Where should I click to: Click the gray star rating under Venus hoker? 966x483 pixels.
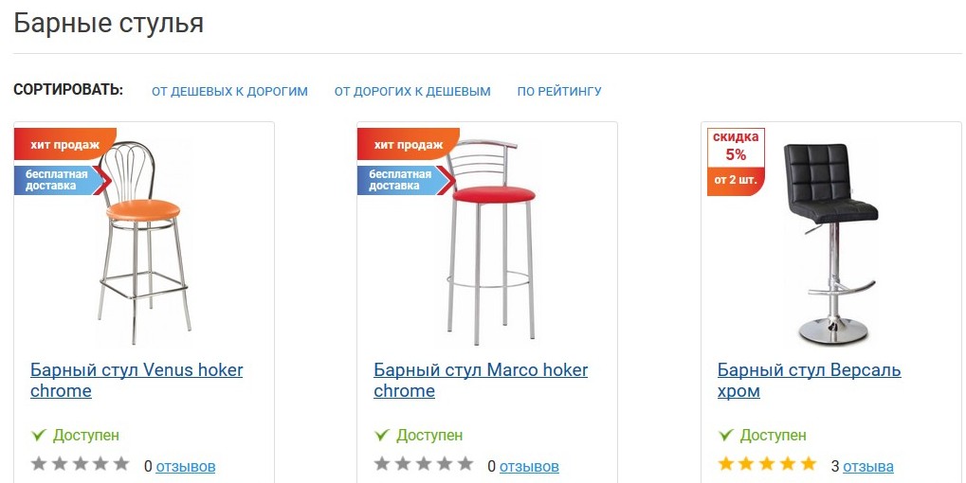coord(80,464)
